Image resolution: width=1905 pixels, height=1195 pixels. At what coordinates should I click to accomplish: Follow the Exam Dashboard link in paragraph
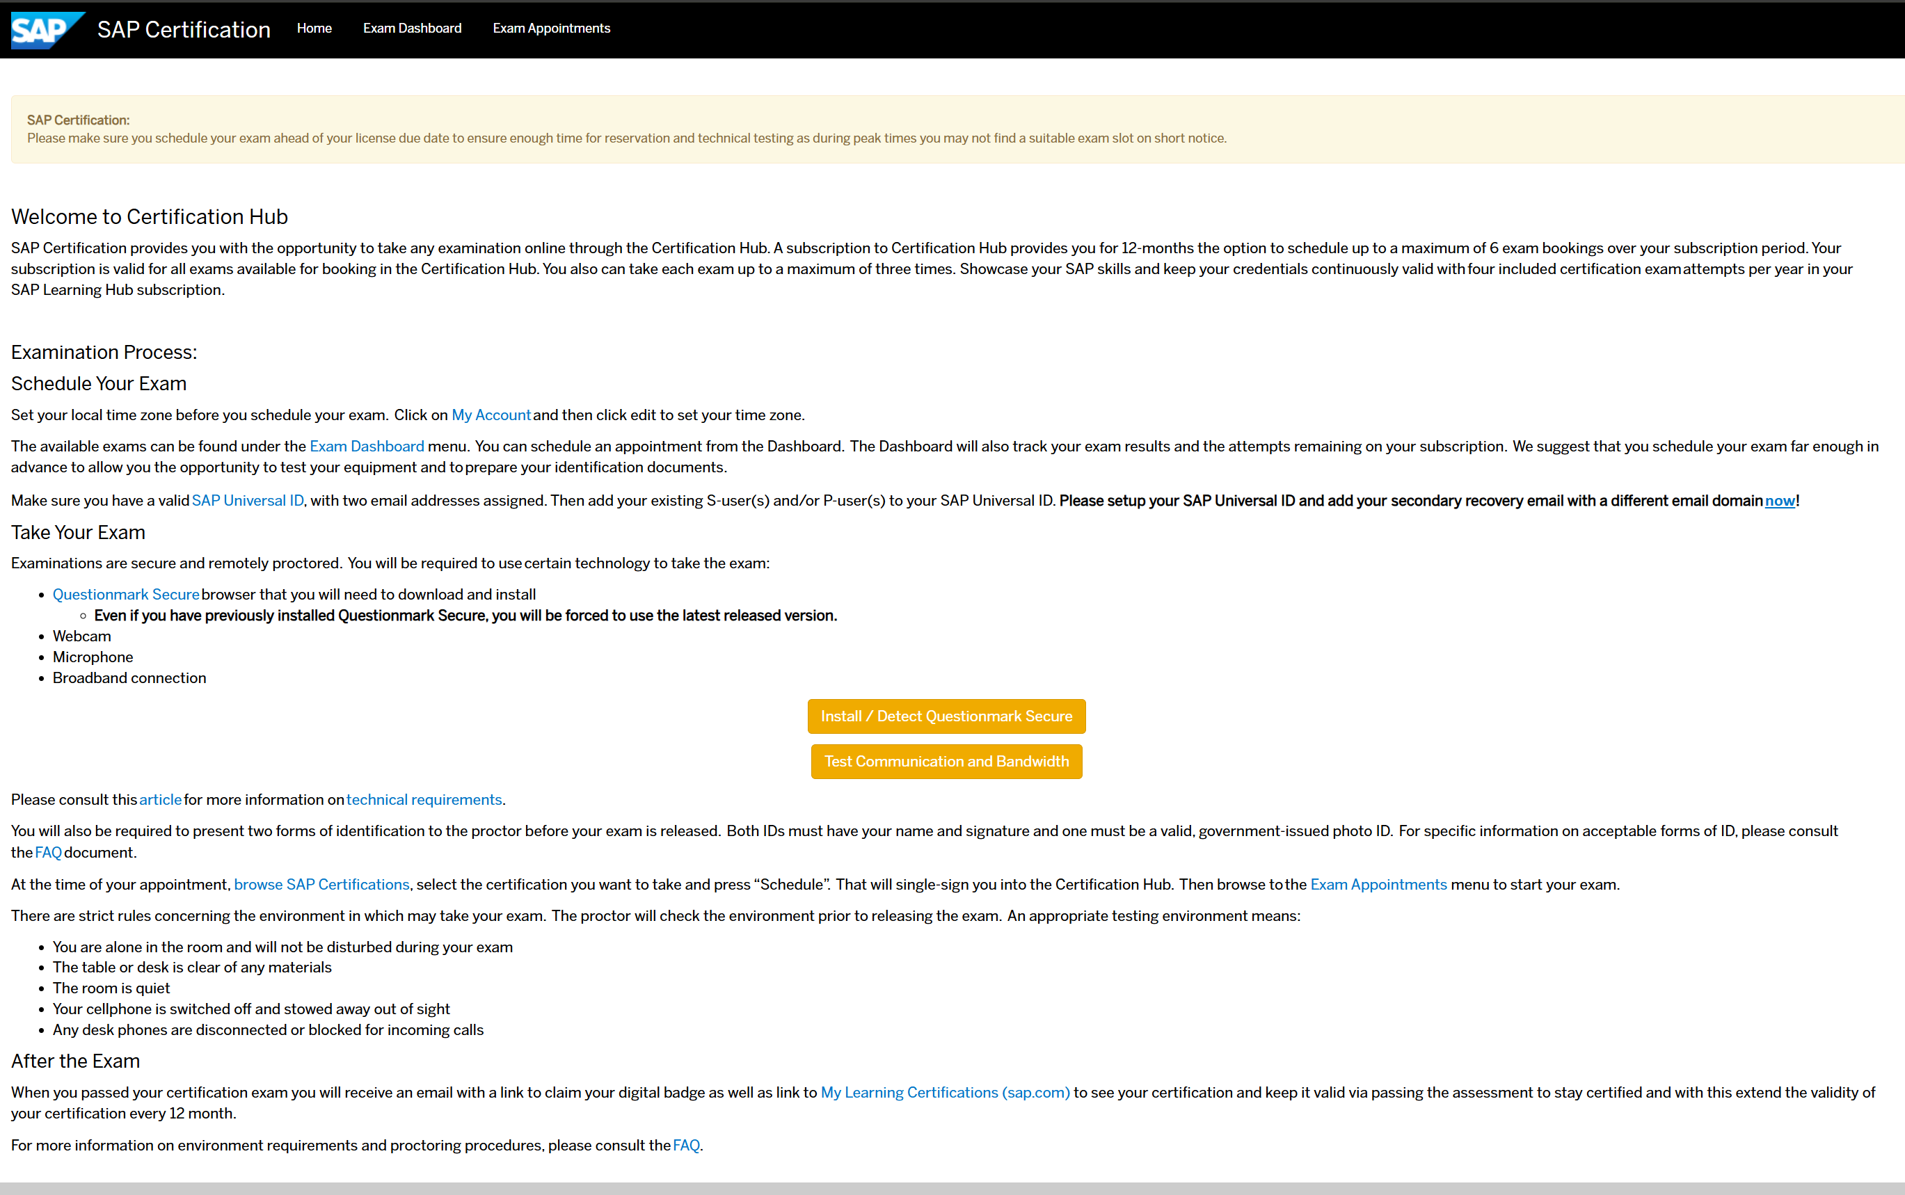point(367,446)
